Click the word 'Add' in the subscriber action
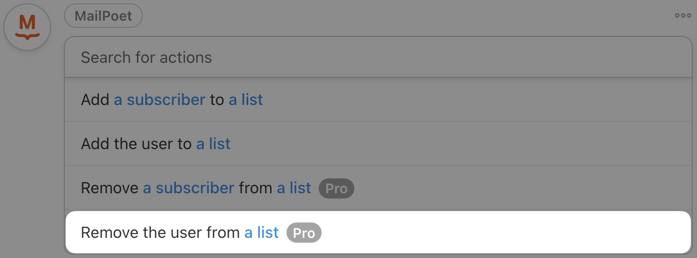The width and height of the screenshot is (697, 258). tap(95, 100)
